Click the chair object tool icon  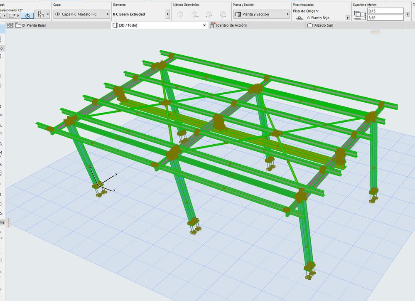point(41,15)
